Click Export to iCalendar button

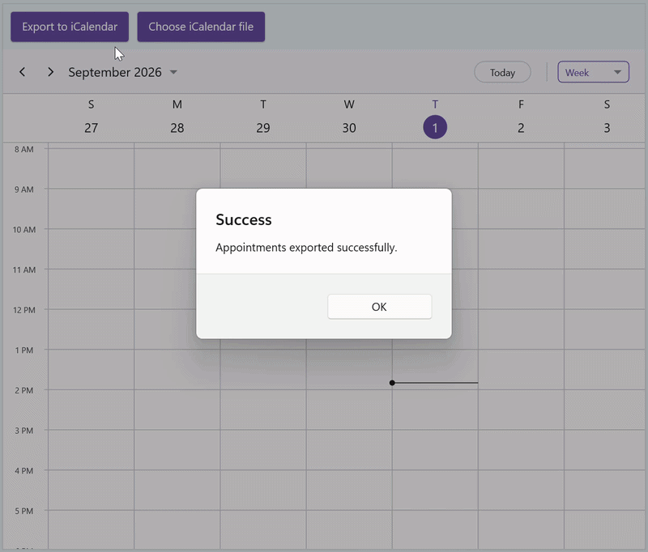coord(70,27)
